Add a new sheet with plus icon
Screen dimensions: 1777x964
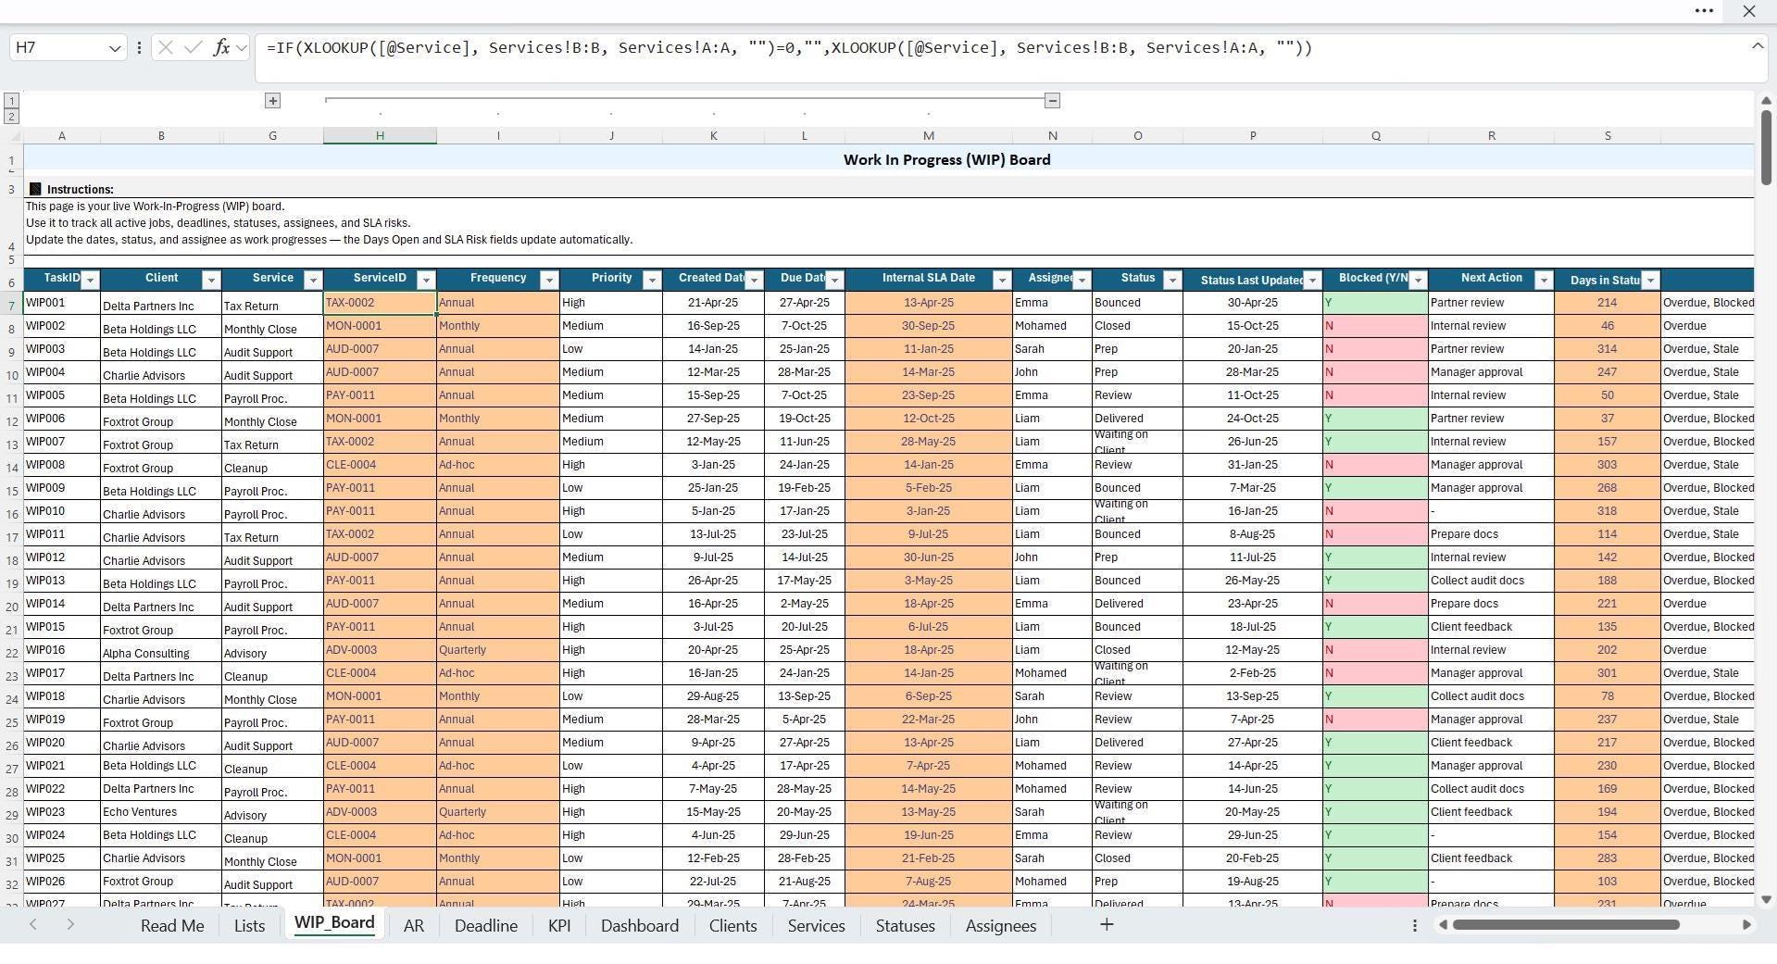click(1106, 924)
